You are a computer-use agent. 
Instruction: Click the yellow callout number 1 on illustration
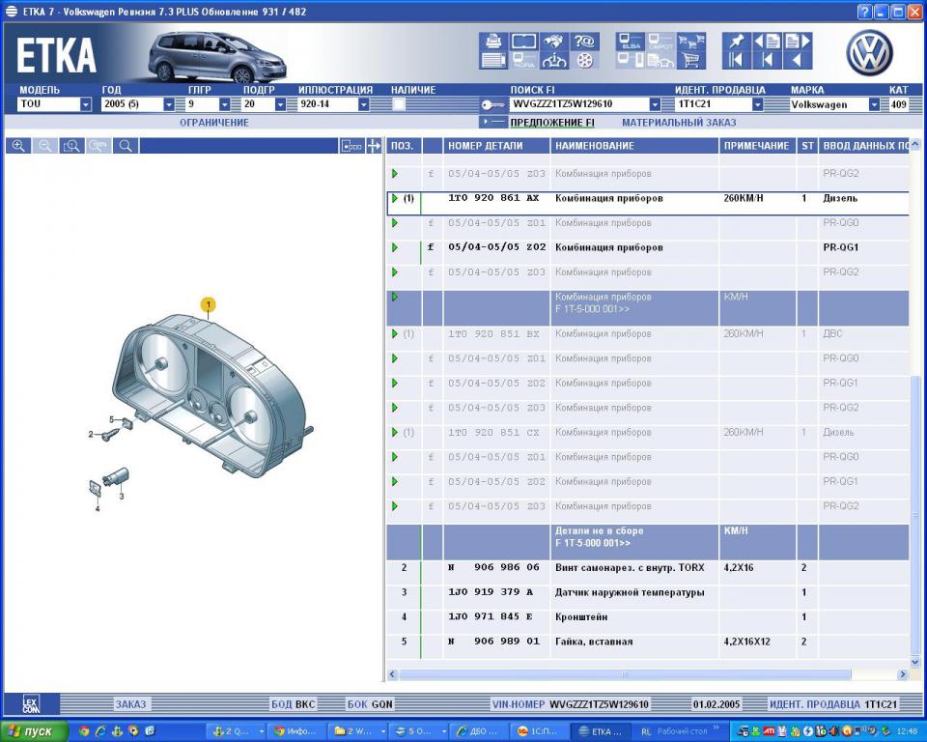pyautogui.click(x=209, y=304)
